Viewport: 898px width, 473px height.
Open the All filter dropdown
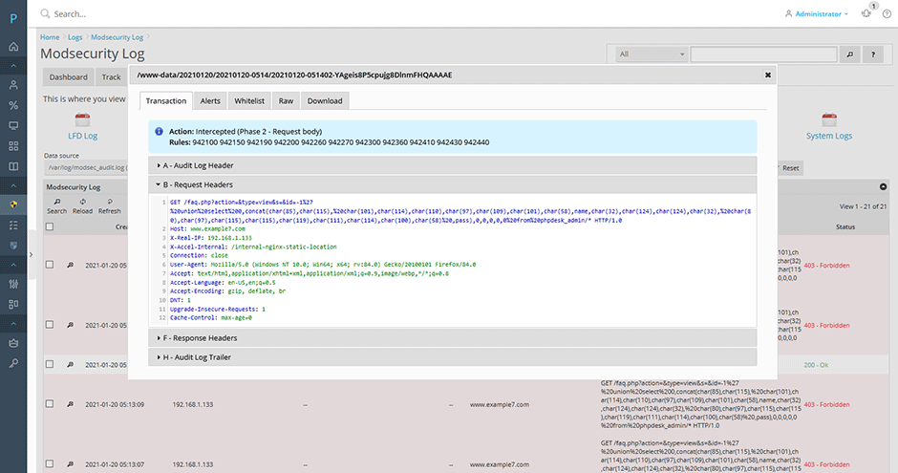pyautogui.click(x=652, y=54)
